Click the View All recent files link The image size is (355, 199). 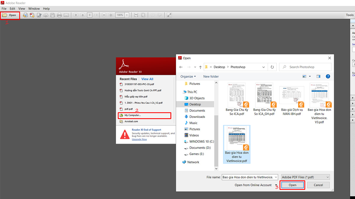[147, 79]
